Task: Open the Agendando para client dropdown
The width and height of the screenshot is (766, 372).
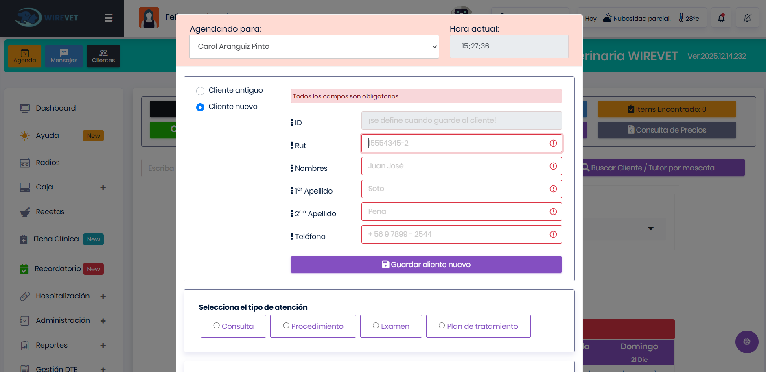Action: tap(314, 46)
